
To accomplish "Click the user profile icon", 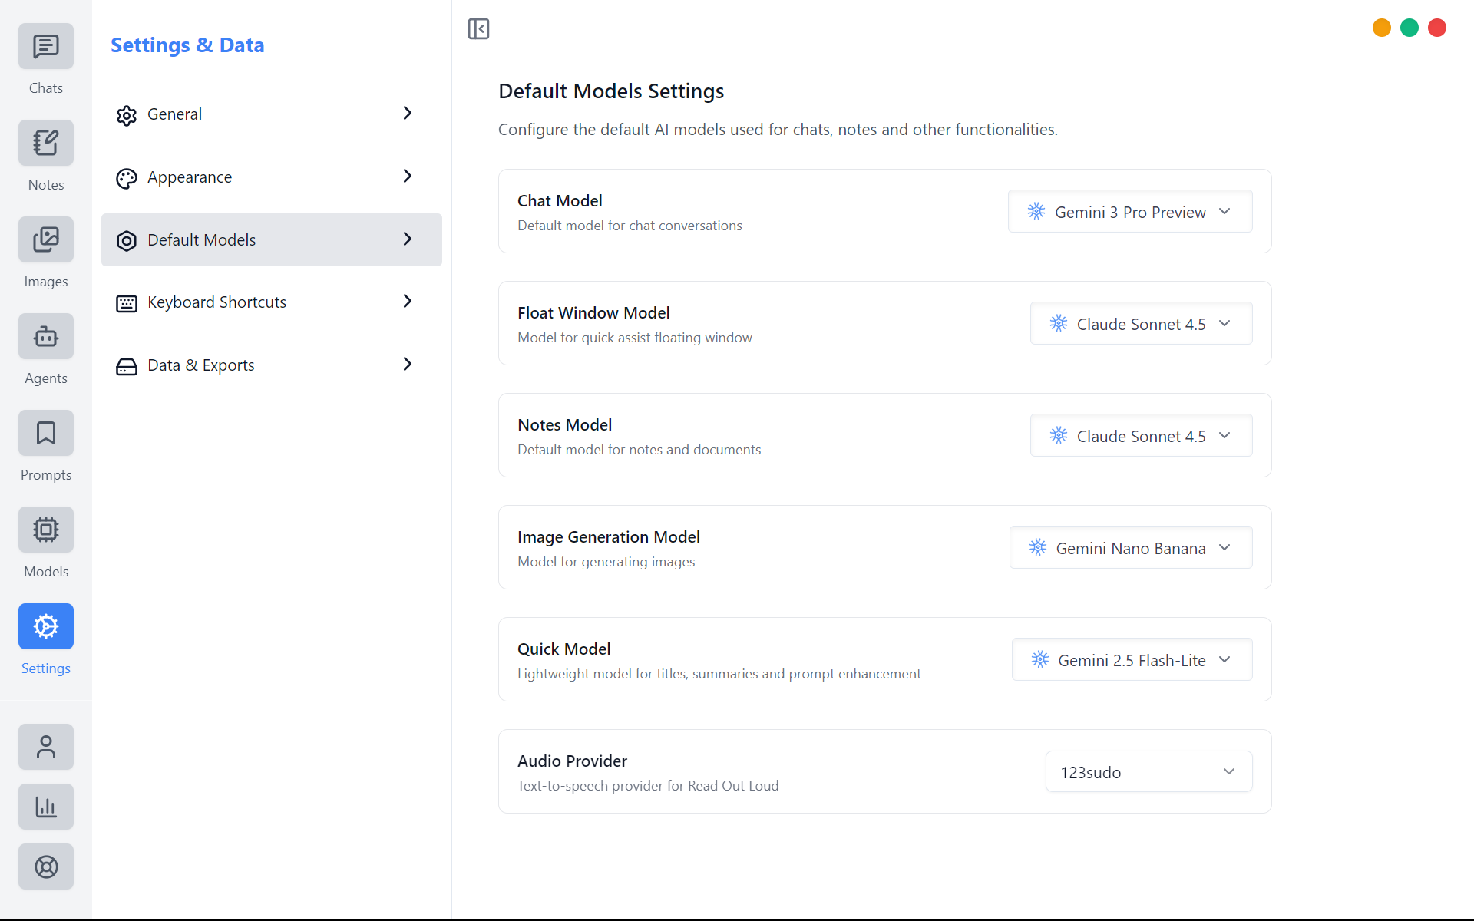I will tap(46, 747).
